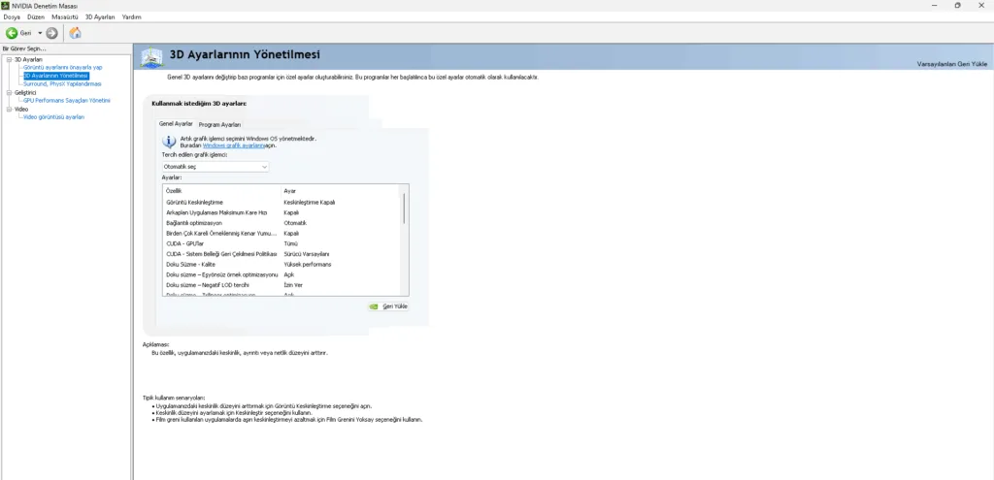Click the green Geri back arrow icon
994x480 pixels.
tap(12, 33)
